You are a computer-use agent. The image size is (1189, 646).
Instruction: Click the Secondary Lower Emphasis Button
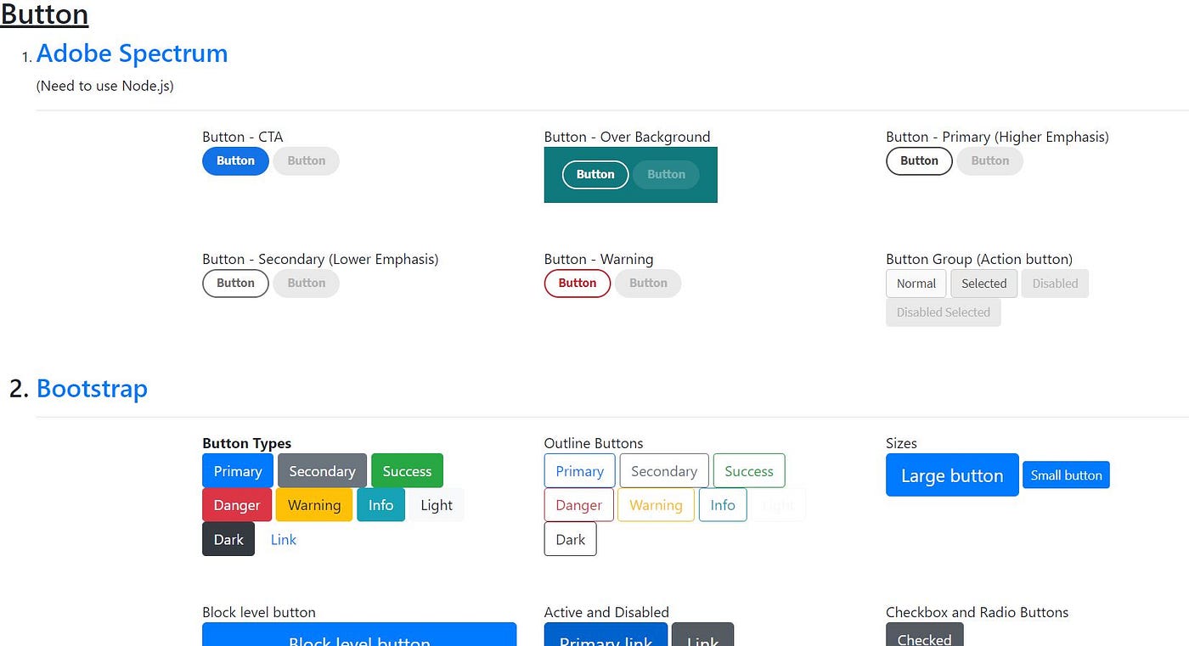[235, 283]
